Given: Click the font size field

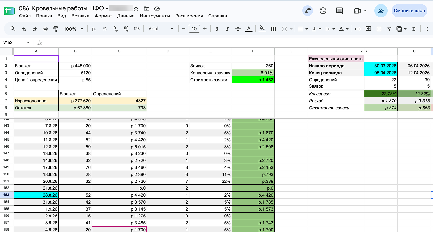Looking at the screenshot, I should coord(194,29).
